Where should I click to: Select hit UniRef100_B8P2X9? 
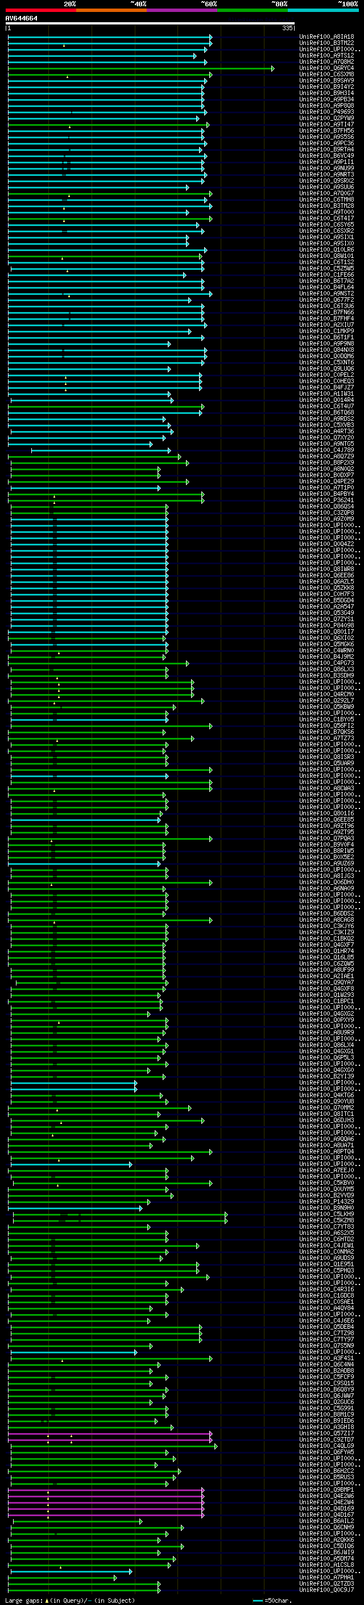coord(326,463)
